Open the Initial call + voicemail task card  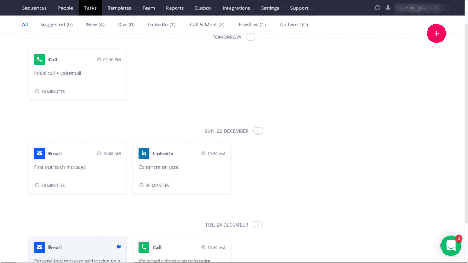[77, 74]
